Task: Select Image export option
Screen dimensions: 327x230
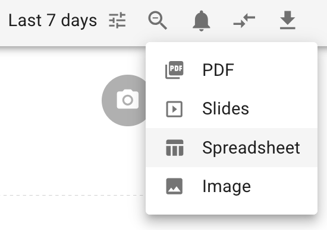Action: (x=231, y=186)
